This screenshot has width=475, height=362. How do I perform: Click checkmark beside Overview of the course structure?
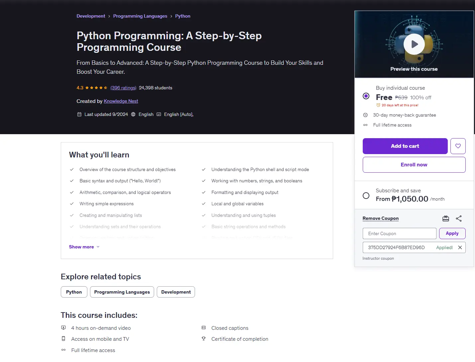(72, 170)
